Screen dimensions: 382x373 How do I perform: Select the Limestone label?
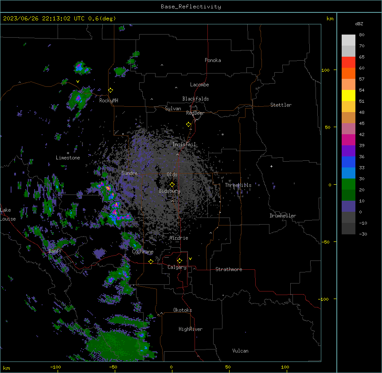[68, 158]
